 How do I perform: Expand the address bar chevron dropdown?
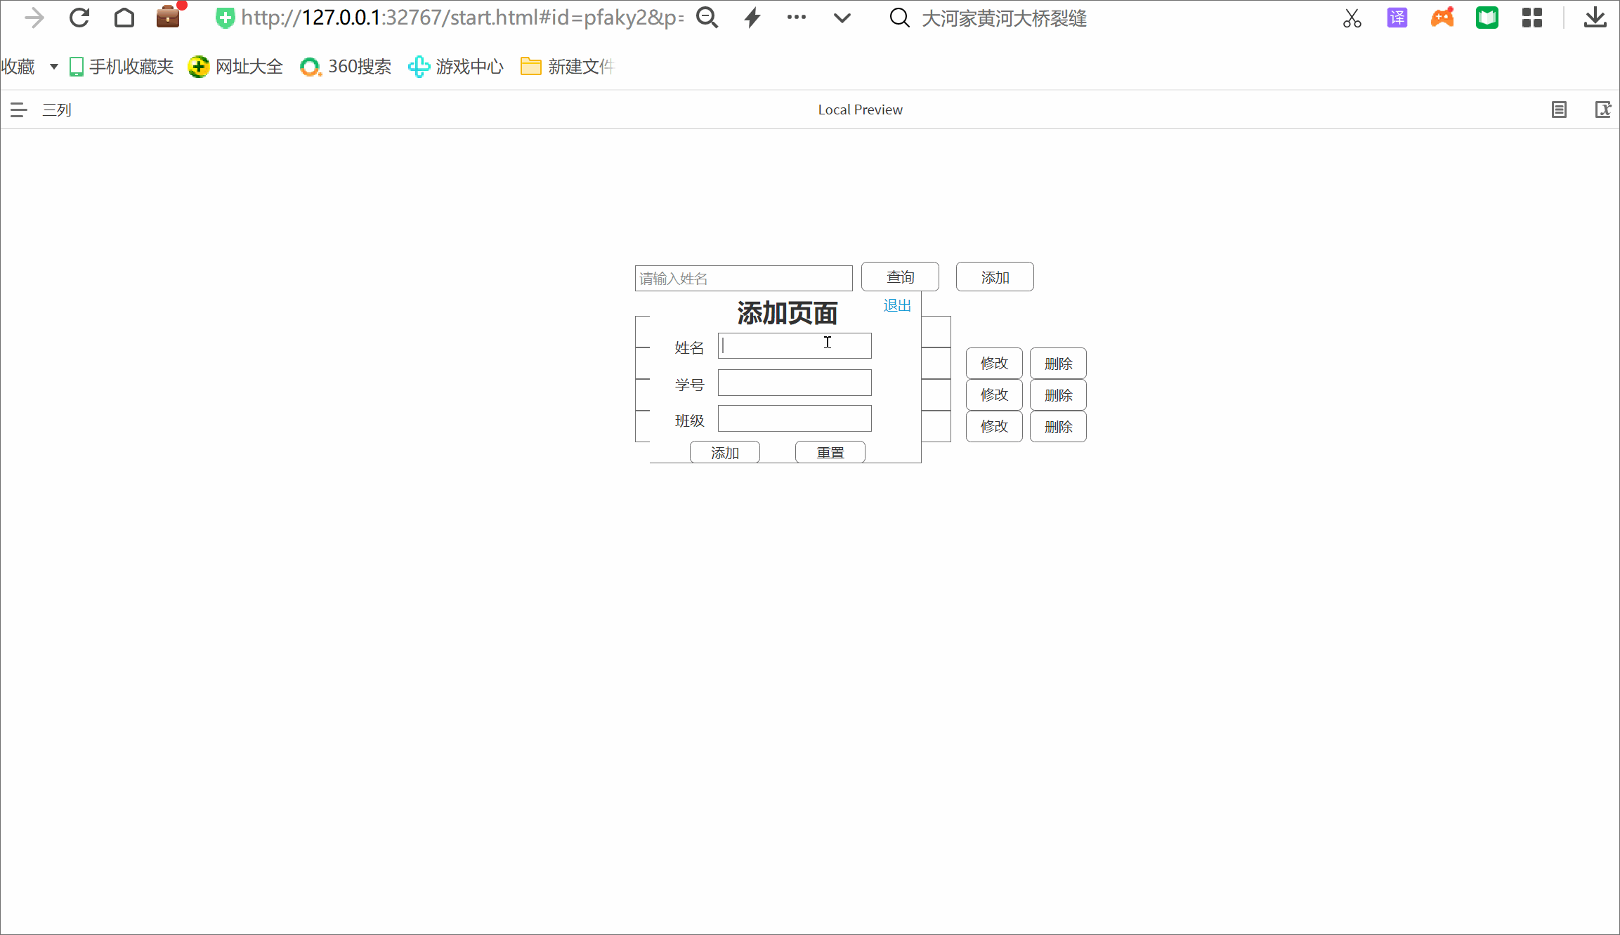point(842,18)
